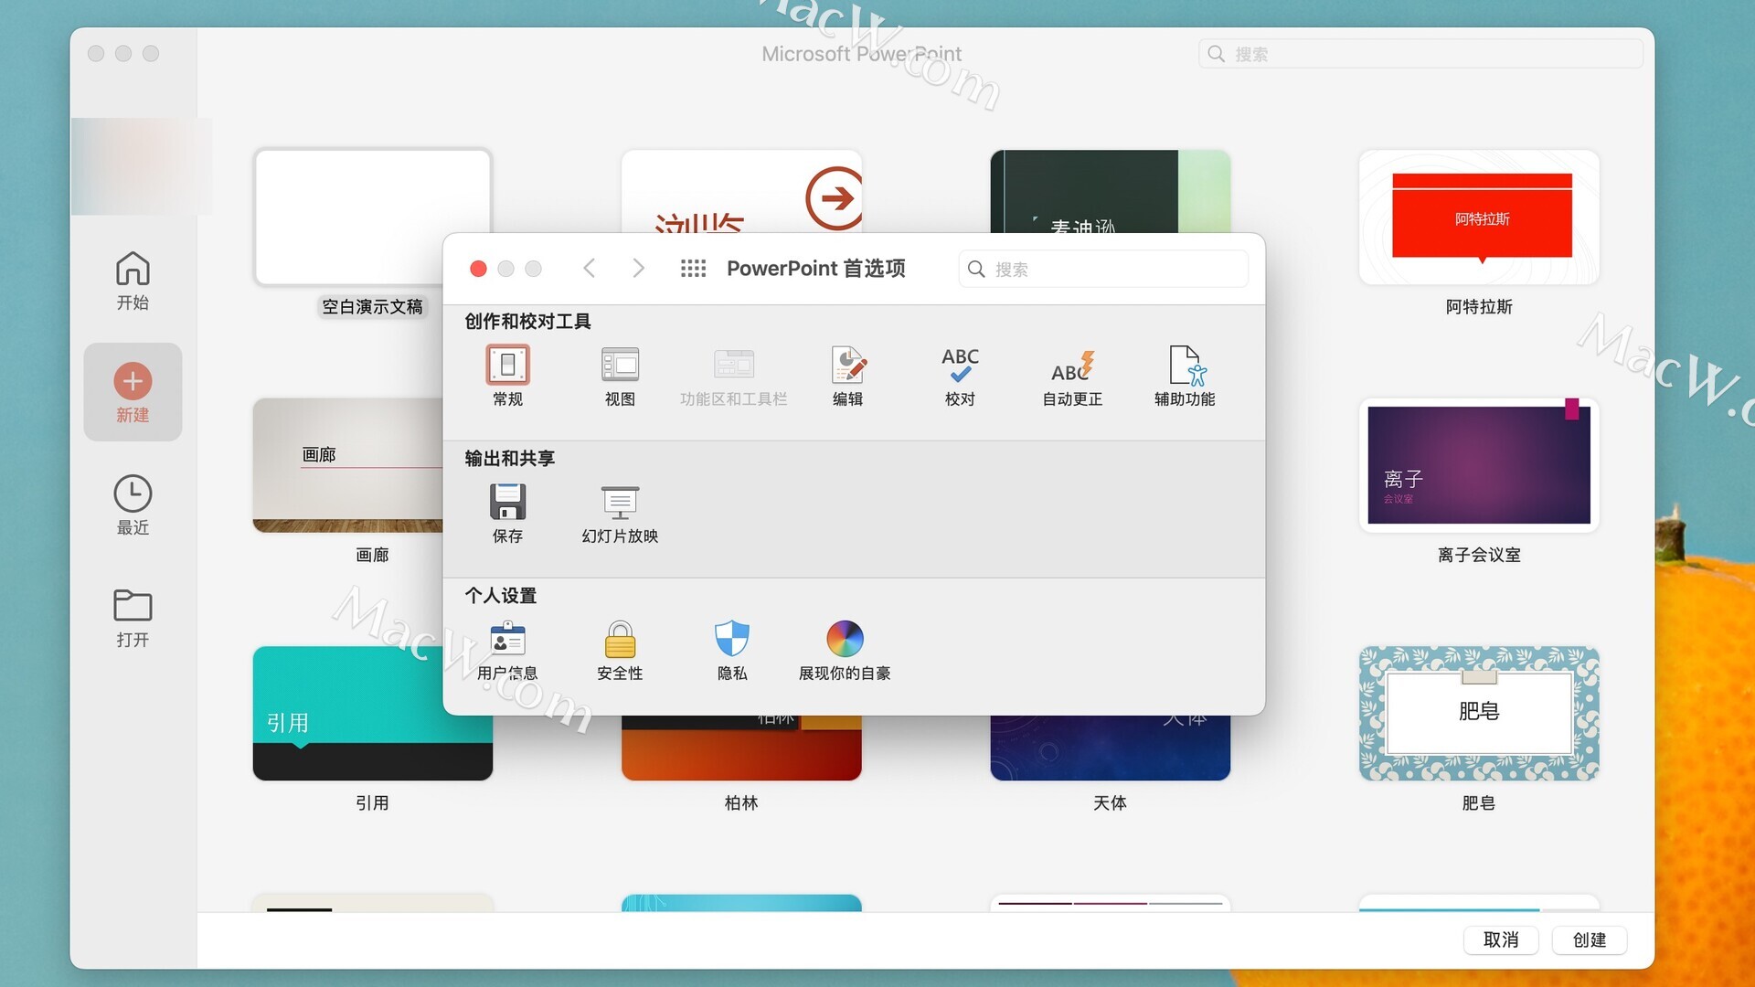Select the tour template with arrow icon
Viewport: 1755px width, 987px height.
[x=741, y=191]
